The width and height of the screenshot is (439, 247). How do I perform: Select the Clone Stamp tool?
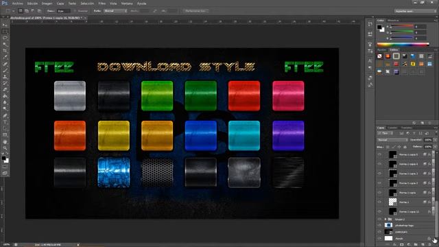pos(5,76)
